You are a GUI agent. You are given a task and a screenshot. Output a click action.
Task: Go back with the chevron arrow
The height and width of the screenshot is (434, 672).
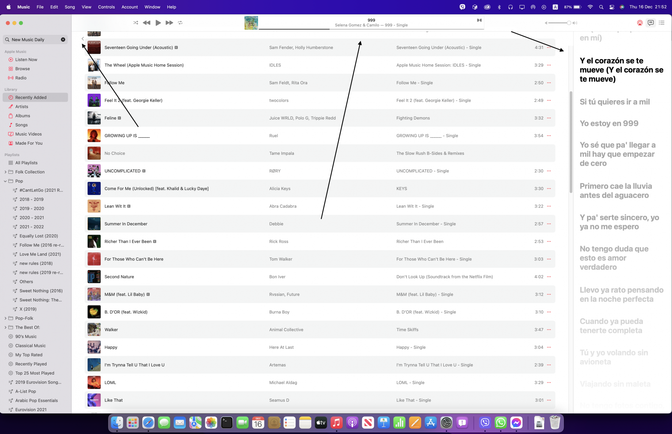click(83, 39)
